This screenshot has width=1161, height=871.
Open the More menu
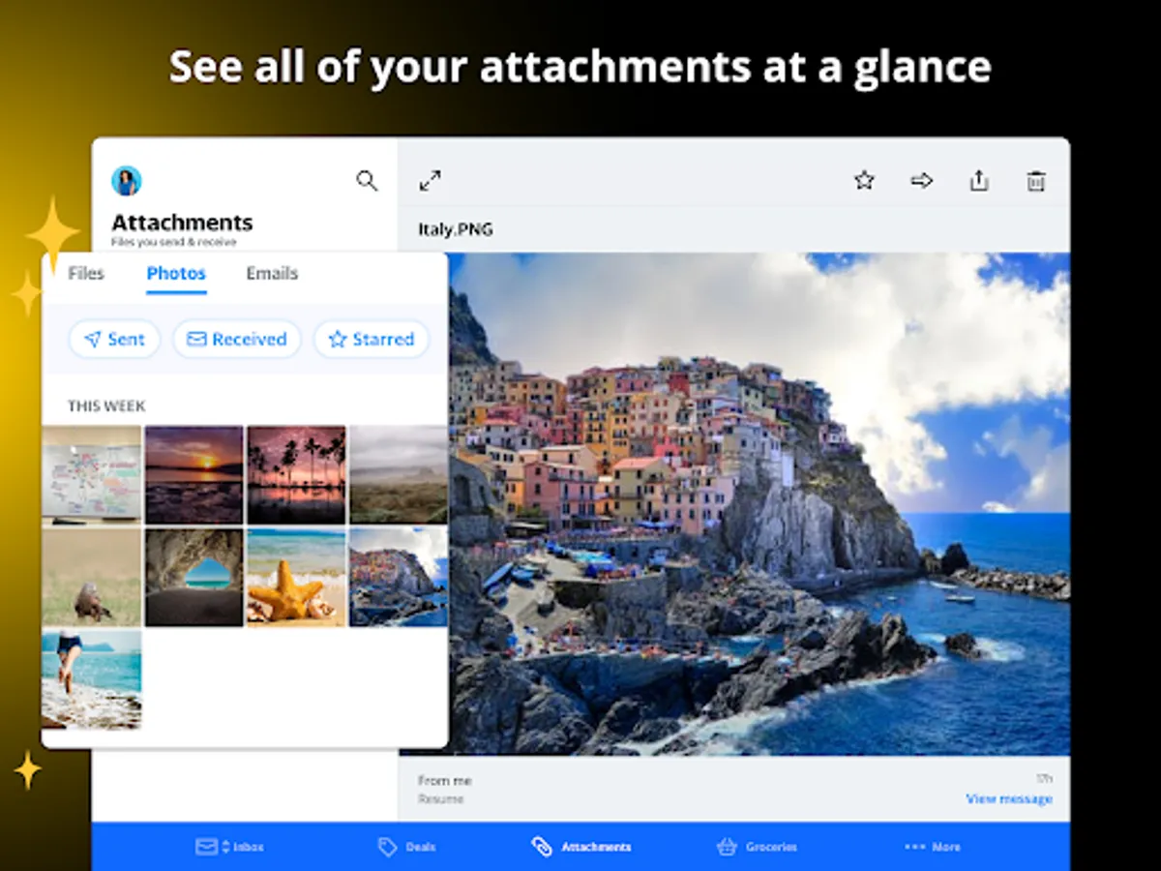(x=933, y=847)
